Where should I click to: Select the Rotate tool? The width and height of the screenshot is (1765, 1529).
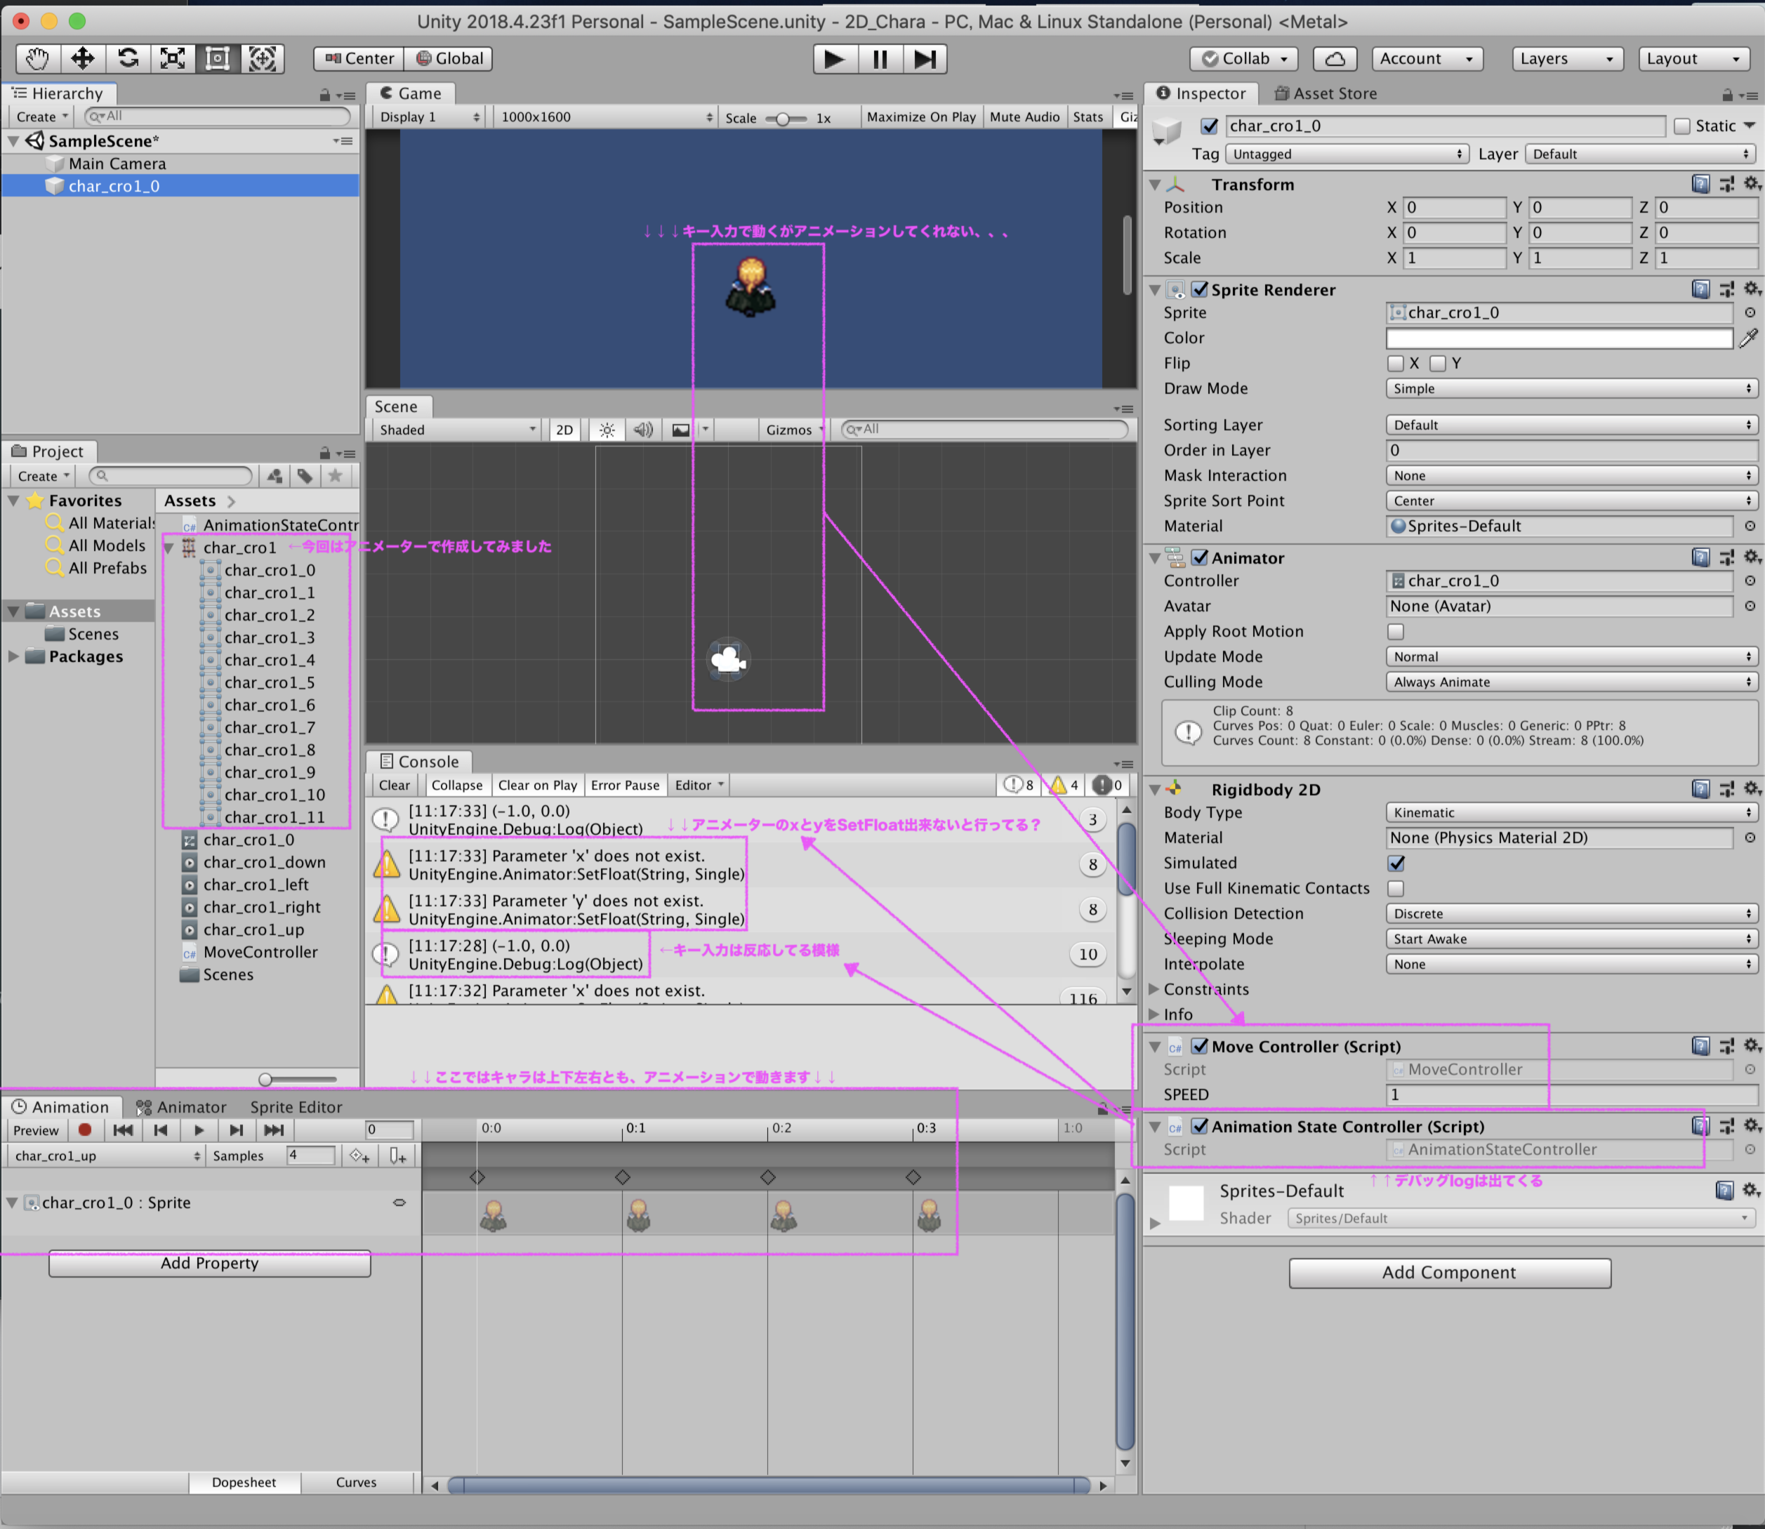128,58
